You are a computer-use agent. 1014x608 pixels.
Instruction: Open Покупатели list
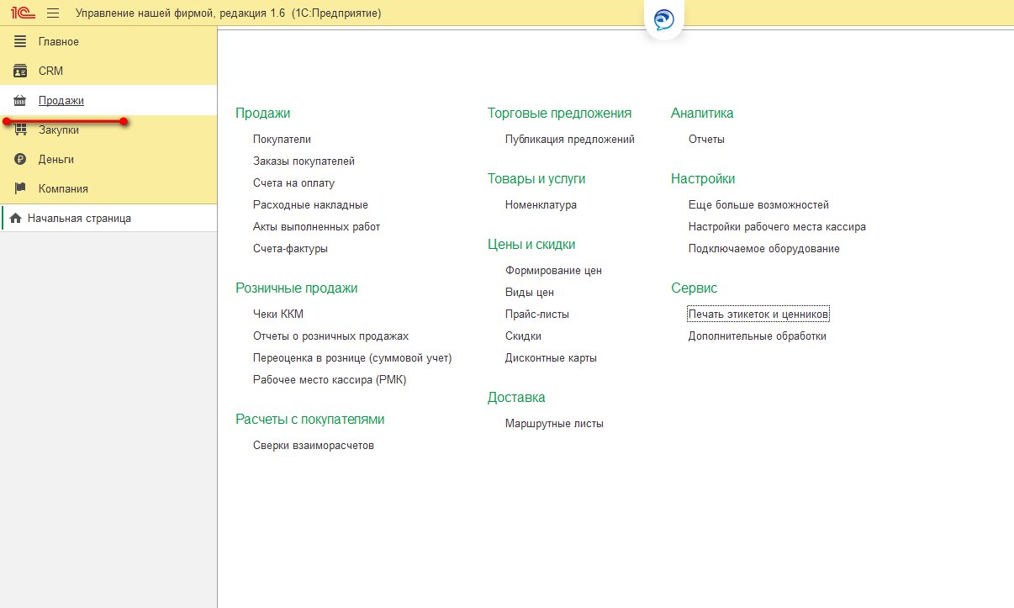[282, 140]
